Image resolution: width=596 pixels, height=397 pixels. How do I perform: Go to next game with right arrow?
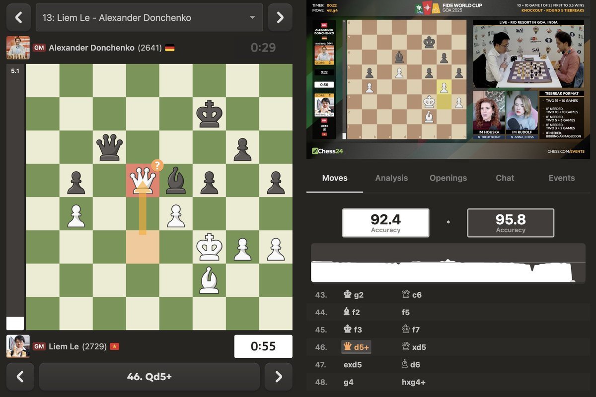tap(280, 18)
